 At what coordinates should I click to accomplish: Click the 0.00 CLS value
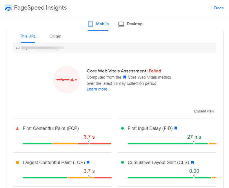pos(194,171)
